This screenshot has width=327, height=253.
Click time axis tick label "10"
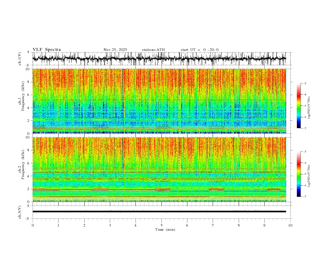[x=290, y=225]
